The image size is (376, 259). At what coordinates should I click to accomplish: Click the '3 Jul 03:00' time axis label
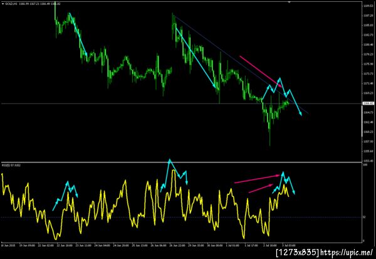coord(289,246)
